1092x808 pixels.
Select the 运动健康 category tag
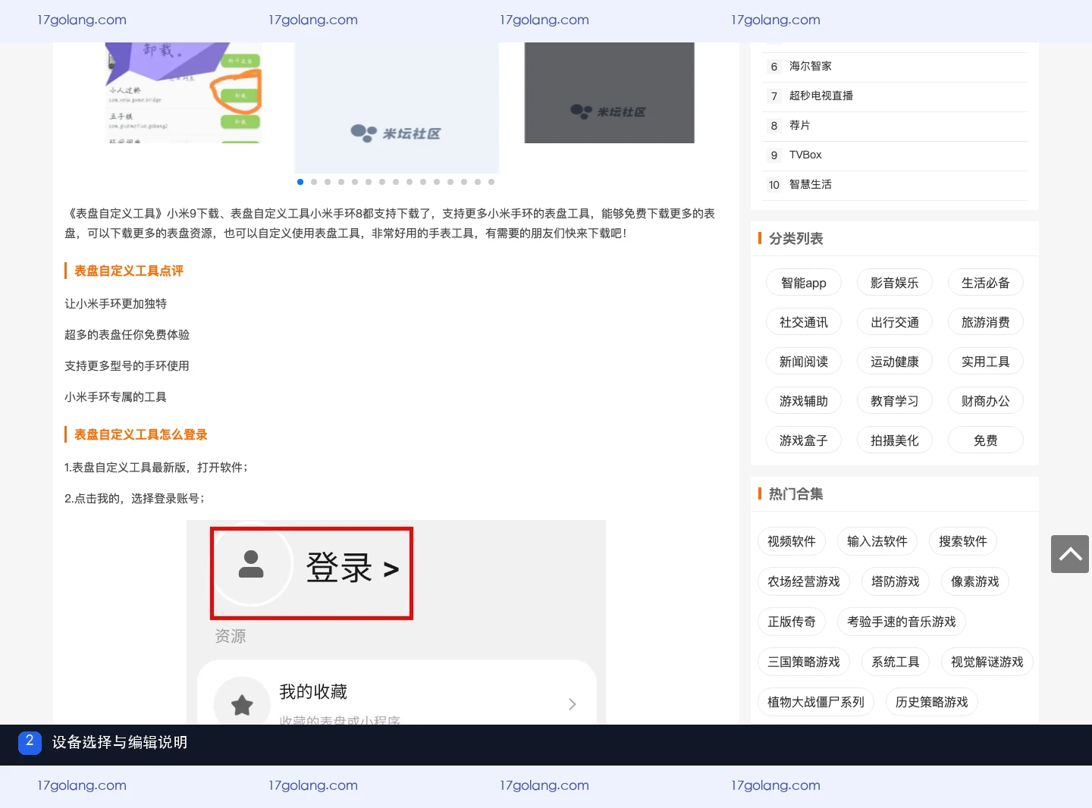[895, 362]
